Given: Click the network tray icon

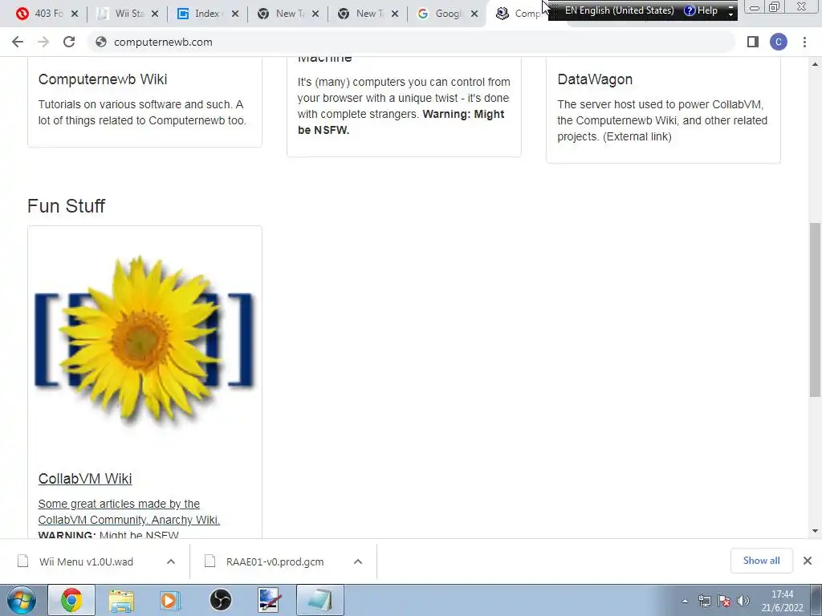Looking at the screenshot, I should (x=705, y=601).
